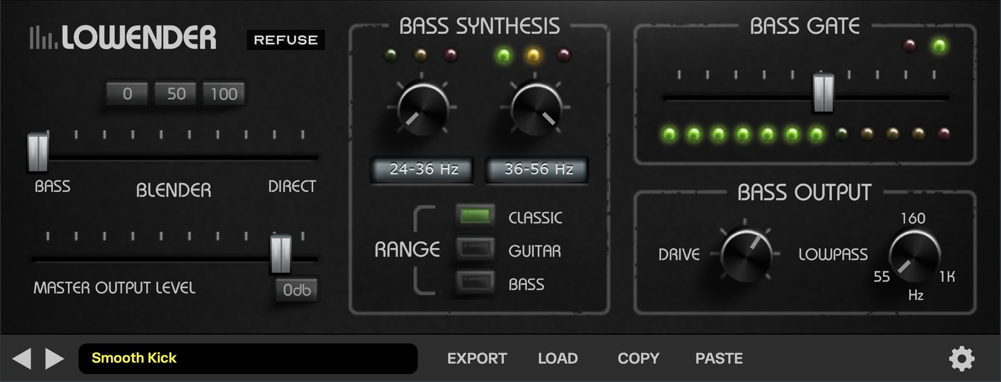Image resolution: width=1001 pixels, height=382 pixels.
Task: Enable the Guitar range mode
Action: click(475, 249)
